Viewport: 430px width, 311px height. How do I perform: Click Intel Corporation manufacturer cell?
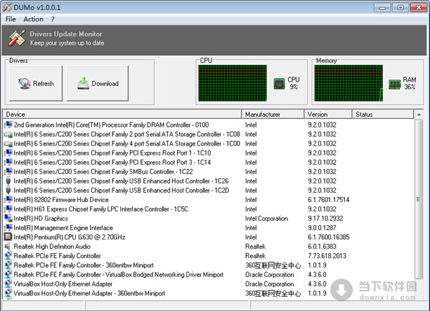tap(267, 219)
